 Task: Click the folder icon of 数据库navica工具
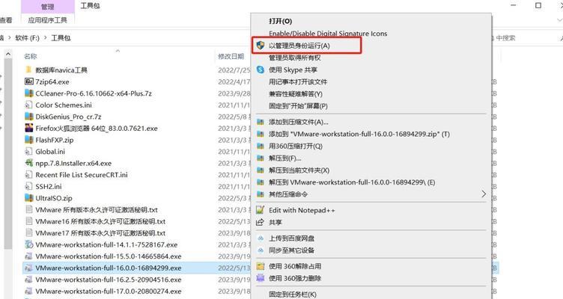pos(28,70)
